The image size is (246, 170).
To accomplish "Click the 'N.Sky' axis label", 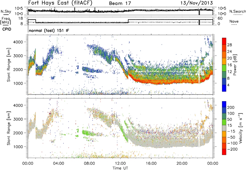I will pyautogui.click(x=6, y=11).
